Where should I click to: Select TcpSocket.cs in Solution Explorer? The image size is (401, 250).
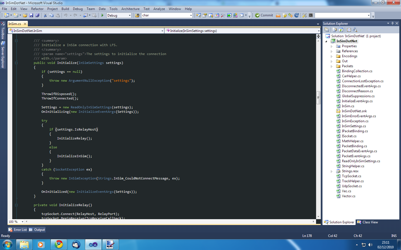tap(351, 176)
